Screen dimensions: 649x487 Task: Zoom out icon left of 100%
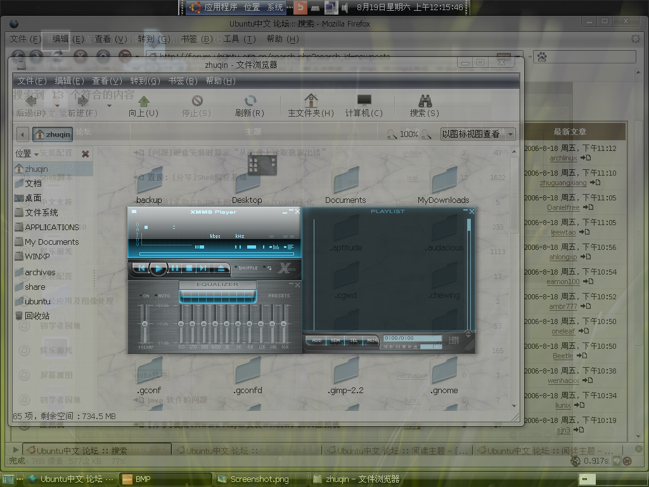click(392, 134)
